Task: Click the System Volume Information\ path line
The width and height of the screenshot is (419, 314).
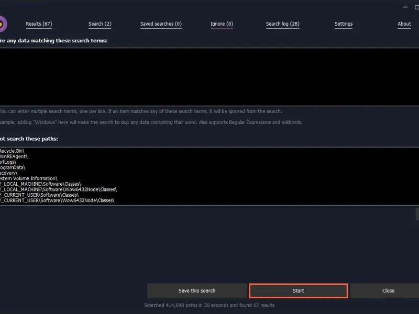Action: click(x=29, y=178)
